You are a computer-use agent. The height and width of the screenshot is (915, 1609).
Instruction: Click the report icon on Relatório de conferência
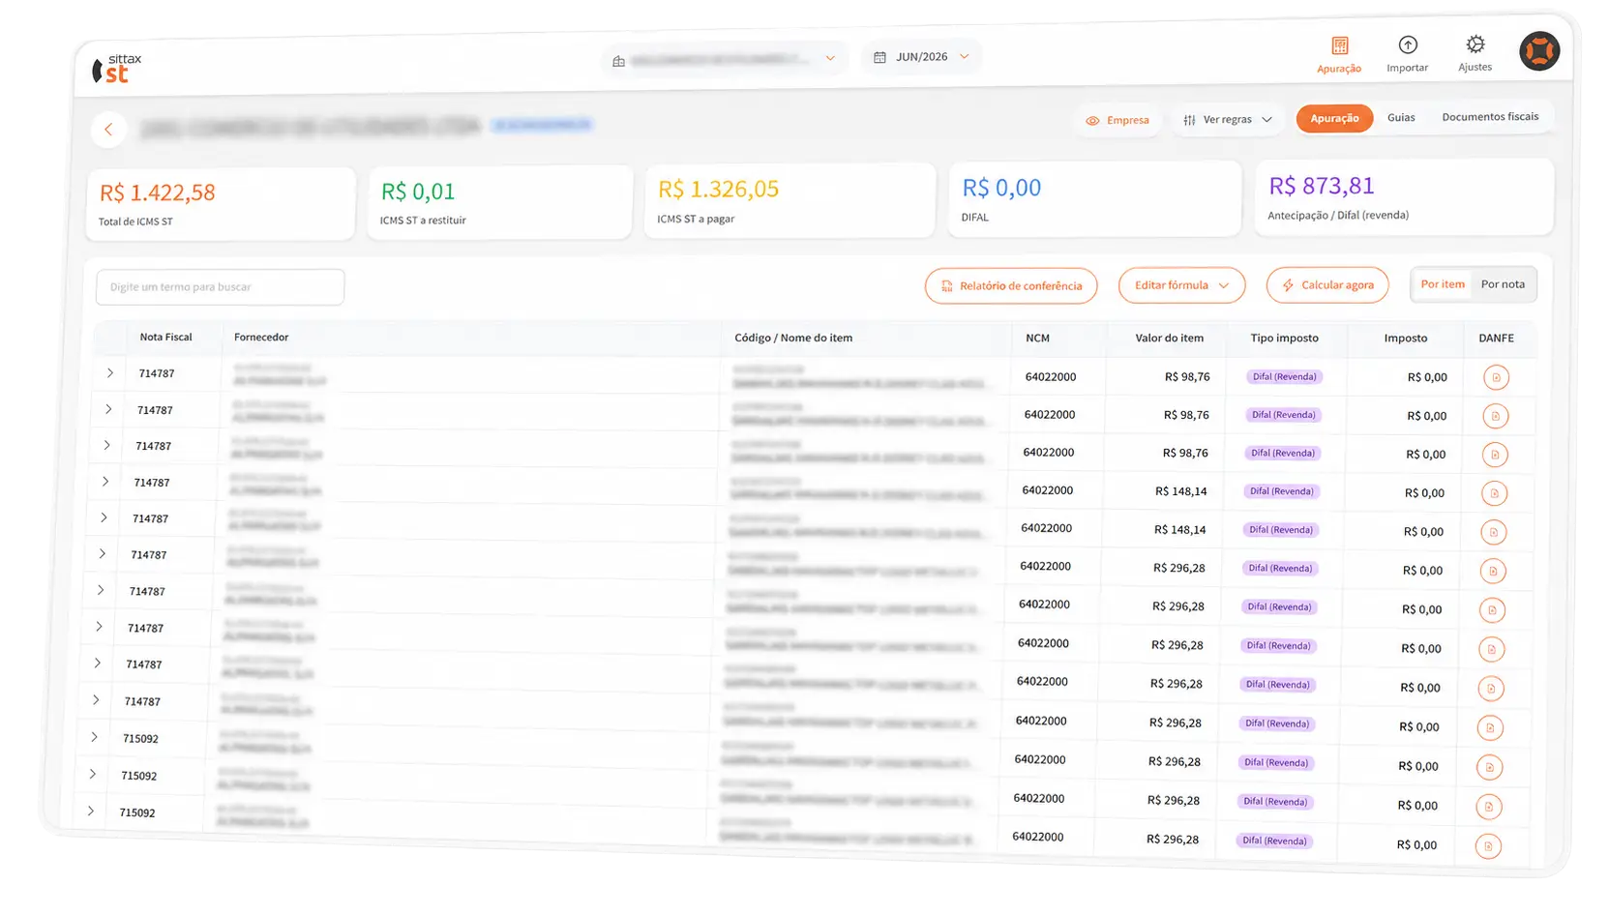947,286
